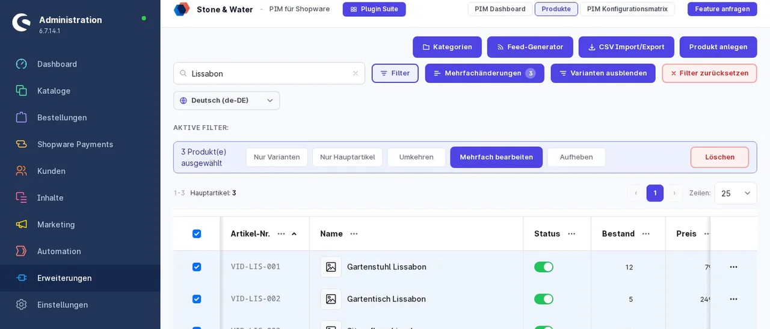Screen dimensions: 770x329
Task: Open Artikel-Nr. column options menu
Action: 281,233
